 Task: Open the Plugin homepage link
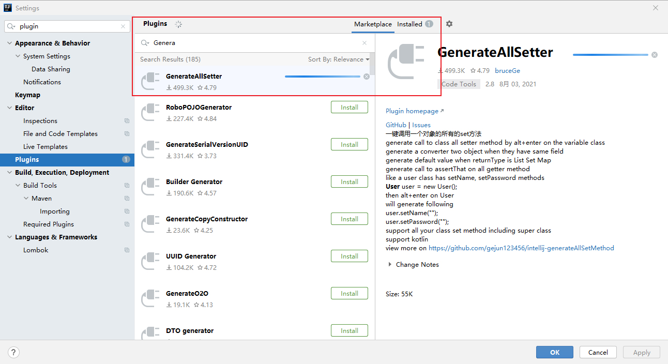(415, 111)
